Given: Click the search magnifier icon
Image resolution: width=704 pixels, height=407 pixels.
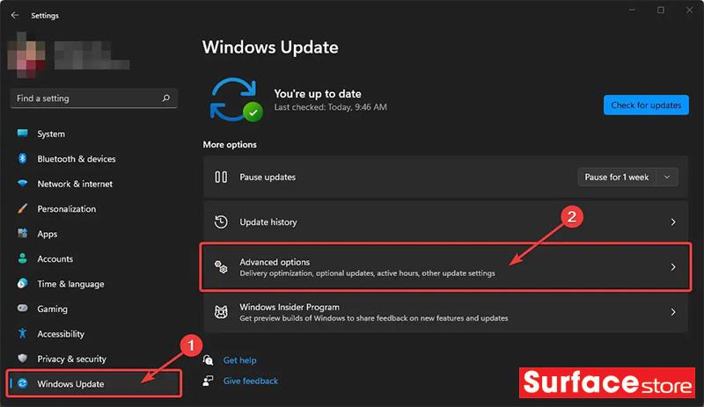Looking at the screenshot, I should (x=165, y=98).
